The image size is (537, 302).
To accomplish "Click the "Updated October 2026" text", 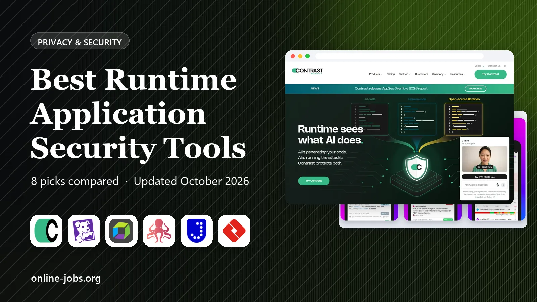I will click(x=191, y=181).
